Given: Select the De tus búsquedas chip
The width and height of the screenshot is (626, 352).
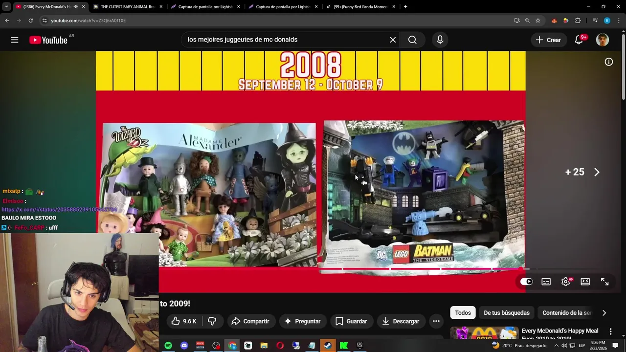Looking at the screenshot, I should (507, 313).
